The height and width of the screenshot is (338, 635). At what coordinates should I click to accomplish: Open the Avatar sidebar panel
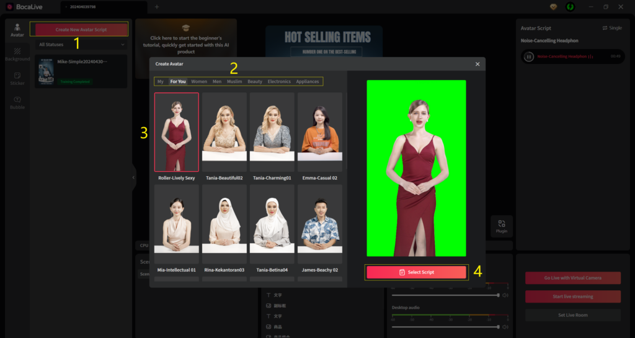pos(17,30)
